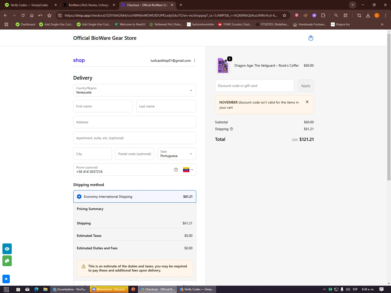Open shipping info tooltip icon
Image resolution: width=391 pixels, height=293 pixels.
point(231,129)
